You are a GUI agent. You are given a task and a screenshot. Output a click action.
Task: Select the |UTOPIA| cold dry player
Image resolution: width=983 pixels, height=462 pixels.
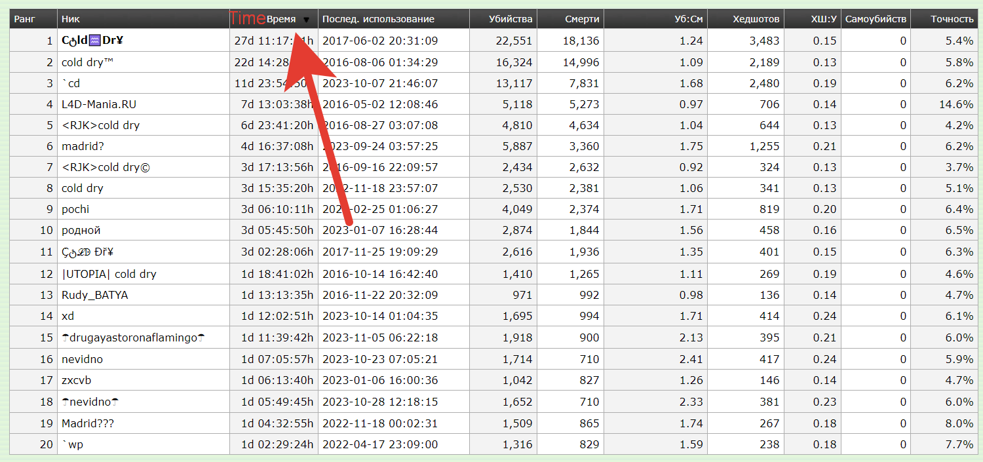(109, 274)
